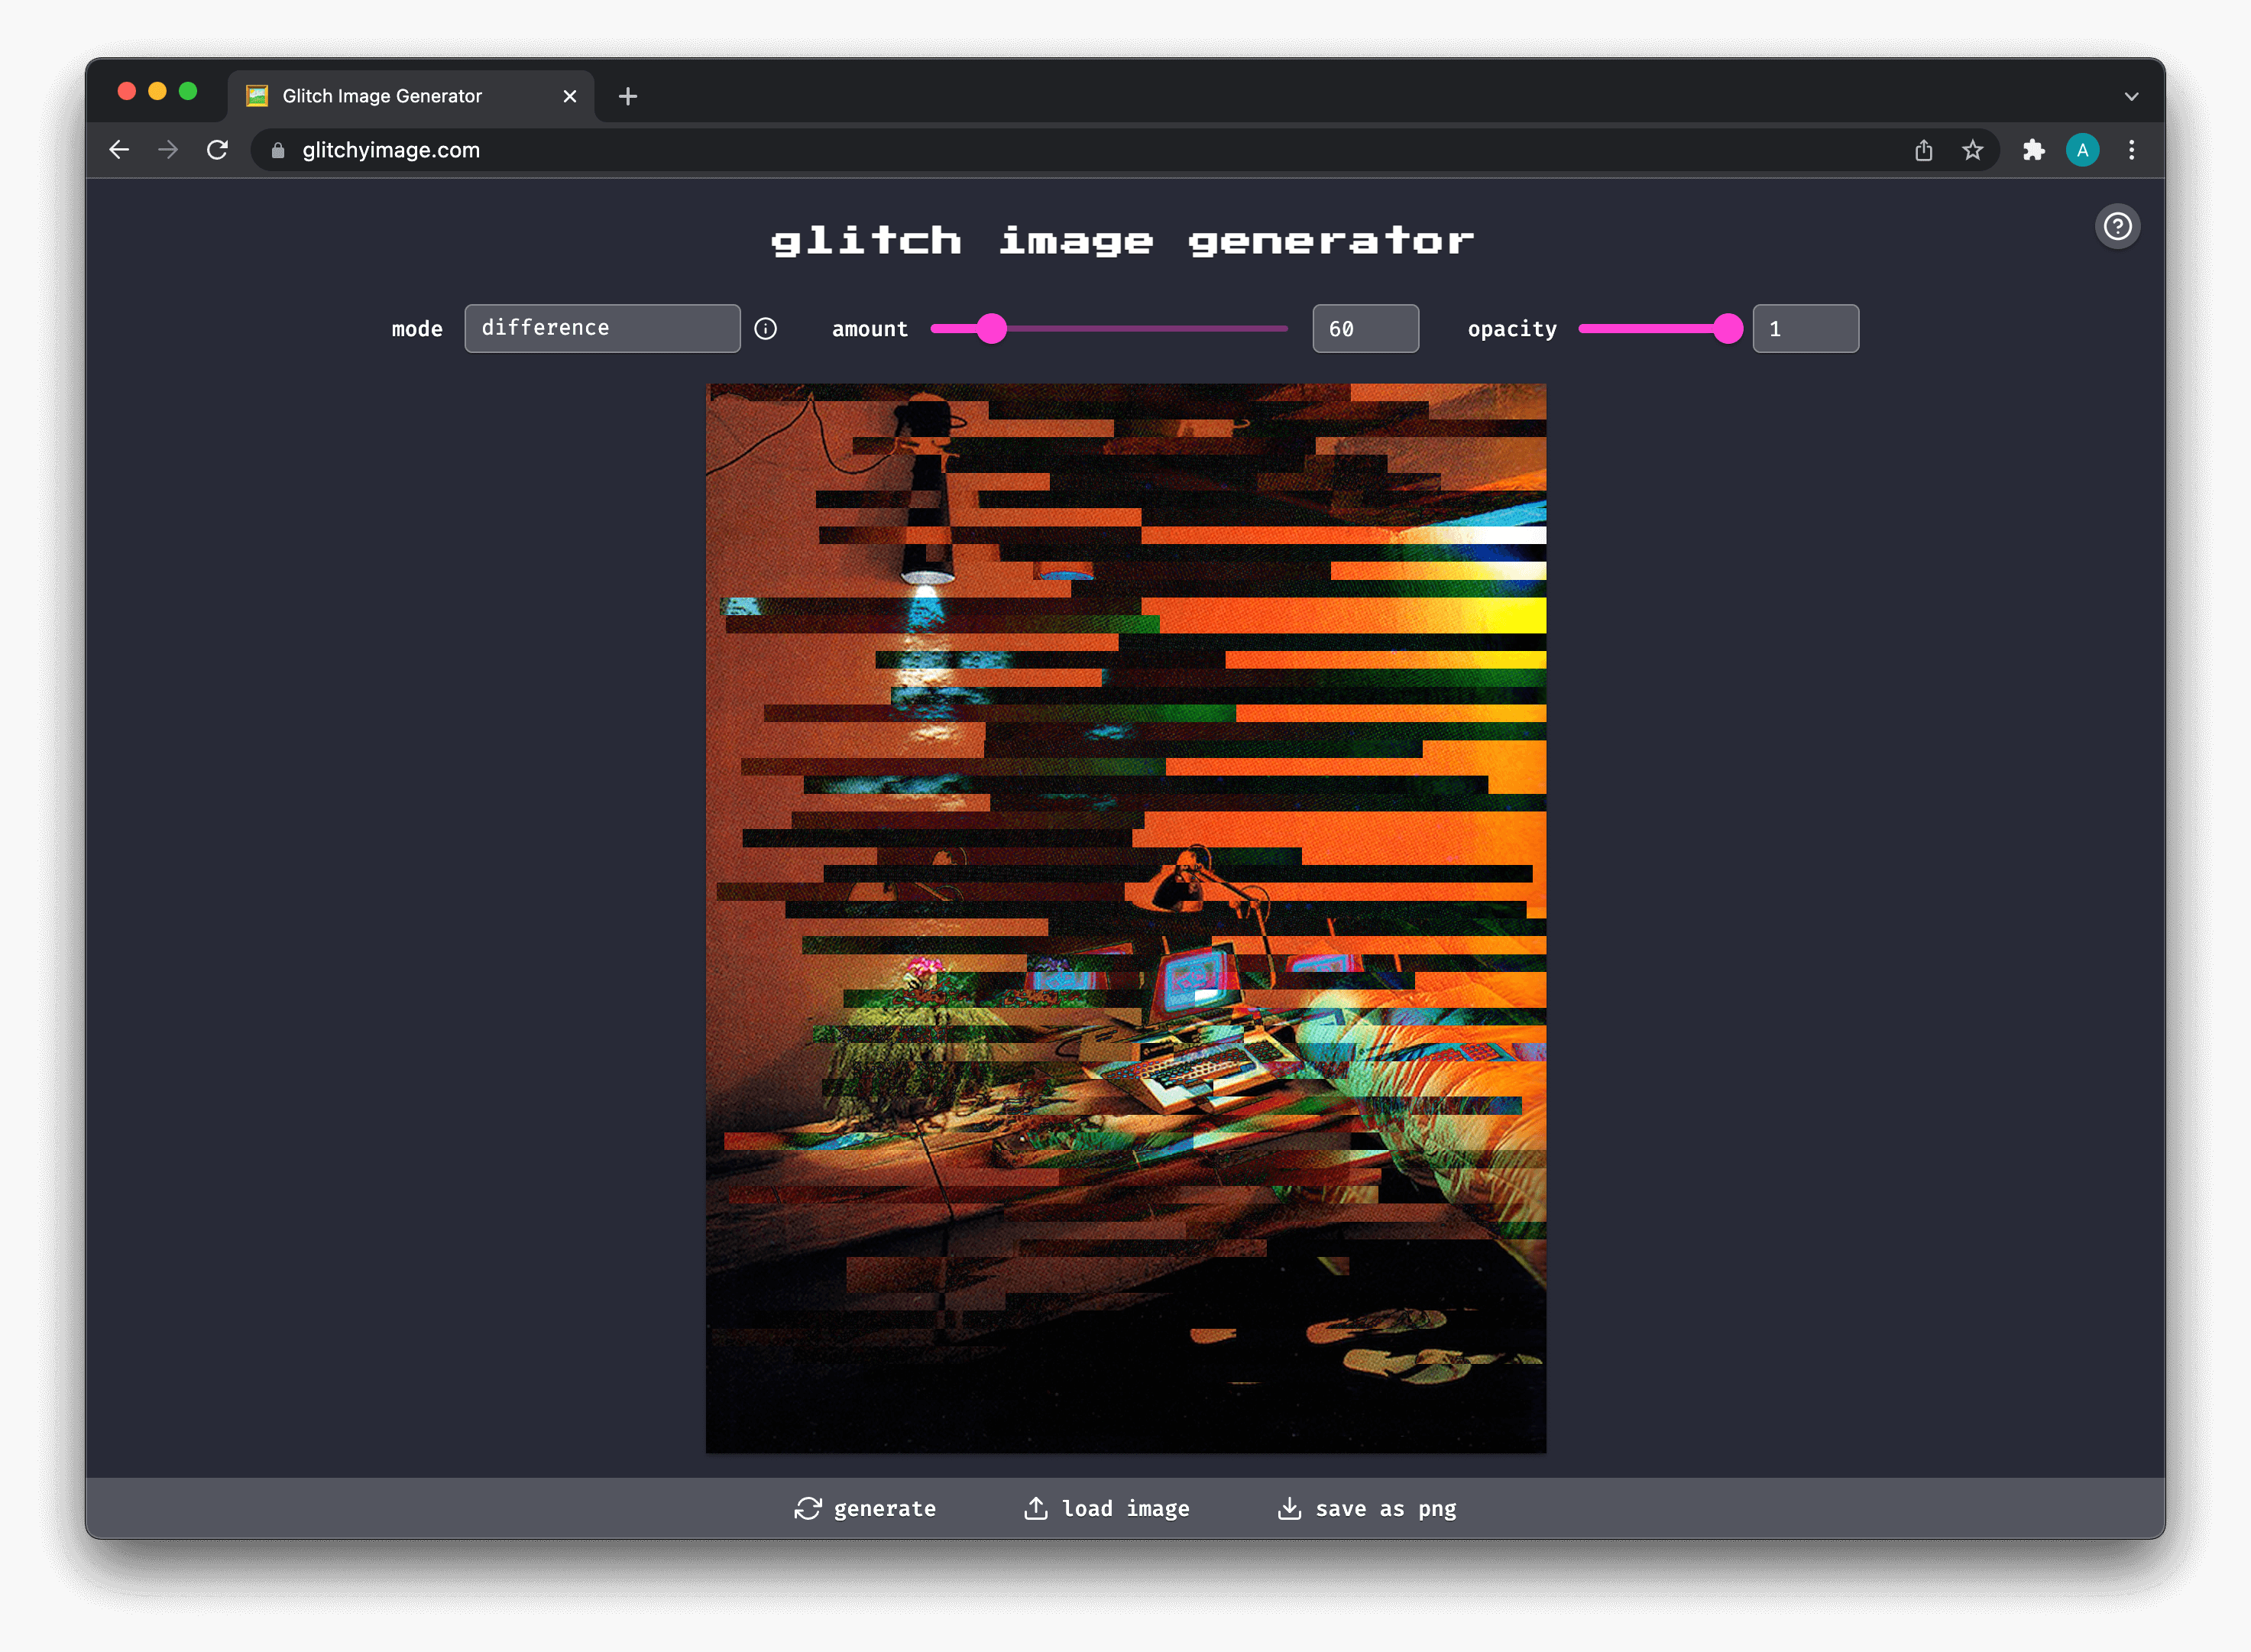Click the share page icon
This screenshot has width=2251, height=1652.
click(1923, 150)
